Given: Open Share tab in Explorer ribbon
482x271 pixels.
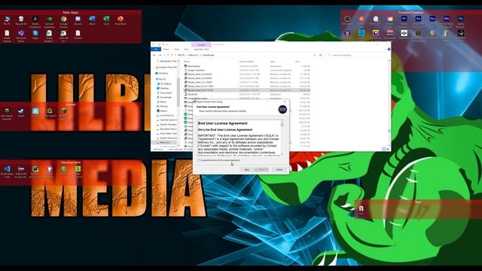Looking at the screenshot, I should click(x=176, y=49).
